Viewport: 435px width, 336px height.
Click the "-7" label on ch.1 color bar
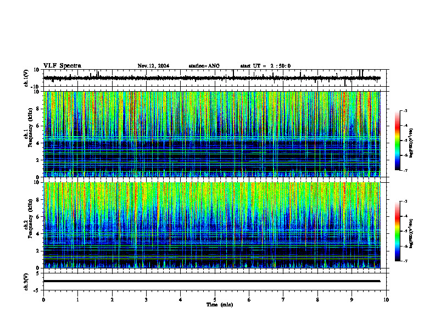405,170
